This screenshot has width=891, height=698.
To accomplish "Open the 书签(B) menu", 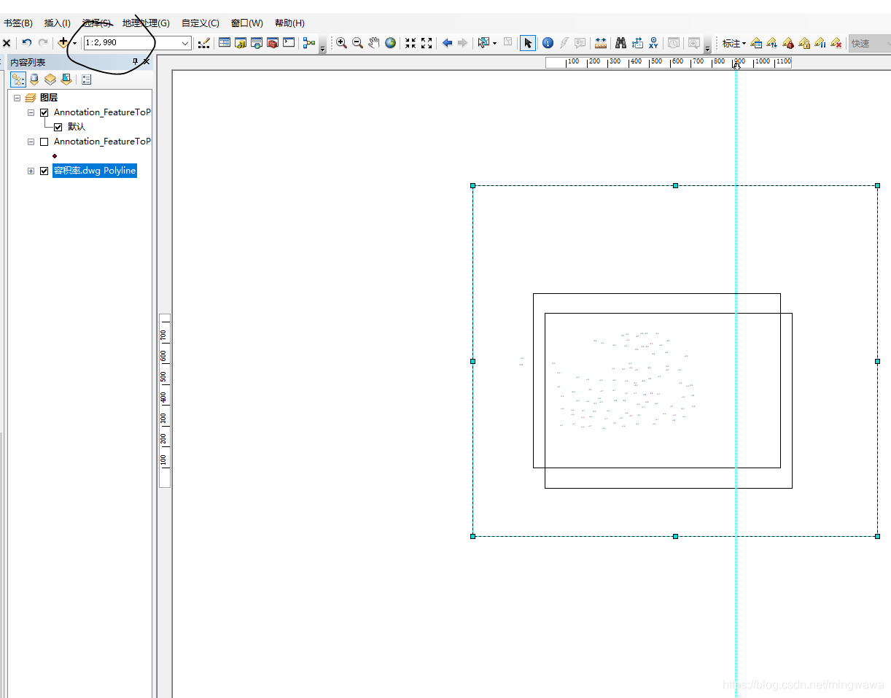I will [17, 23].
